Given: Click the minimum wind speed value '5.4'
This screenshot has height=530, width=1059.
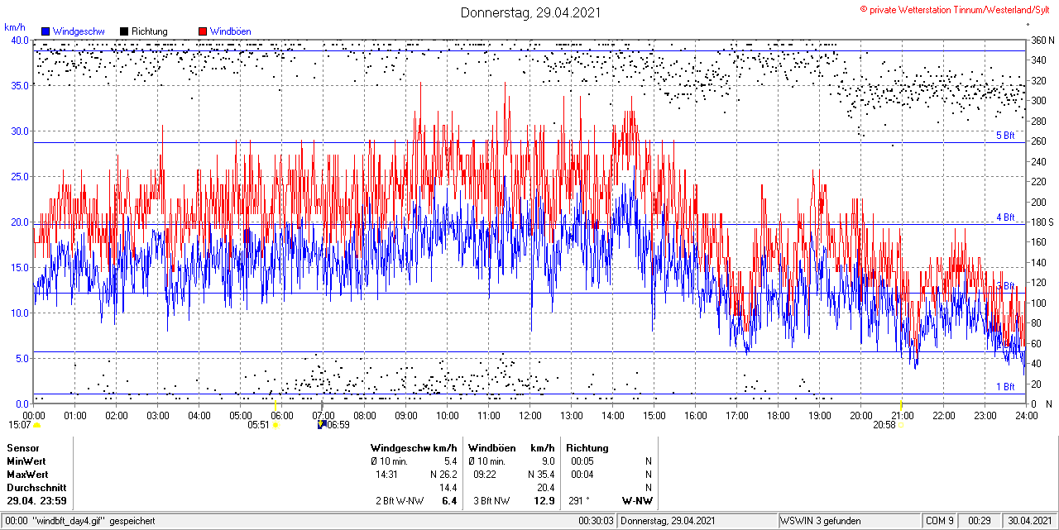Looking at the screenshot, I should [x=451, y=461].
